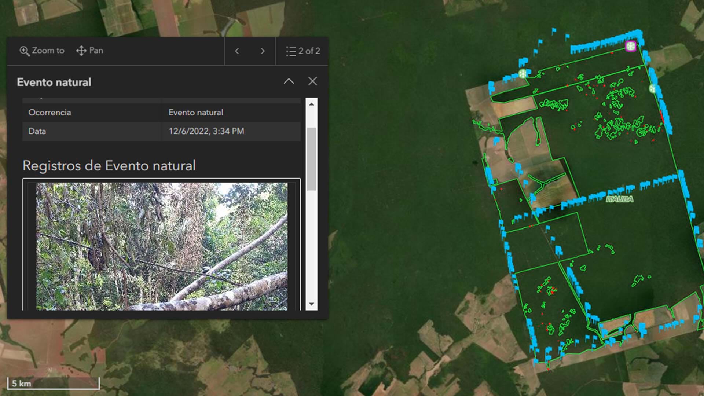Go to the previous popup feature
The height and width of the screenshot is (396, 704).
(x=237, y=51)
